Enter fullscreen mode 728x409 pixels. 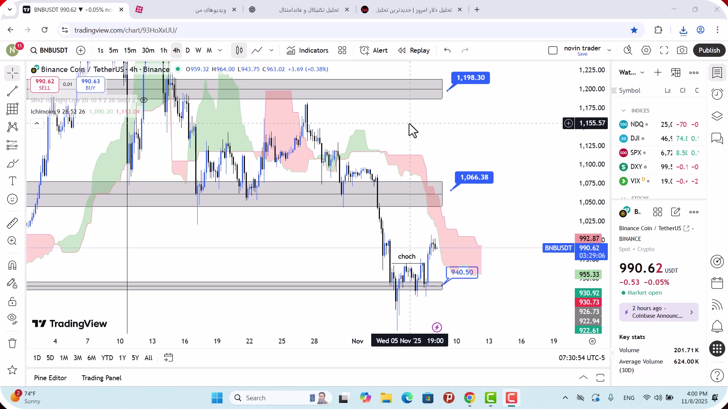pos(664,50)
